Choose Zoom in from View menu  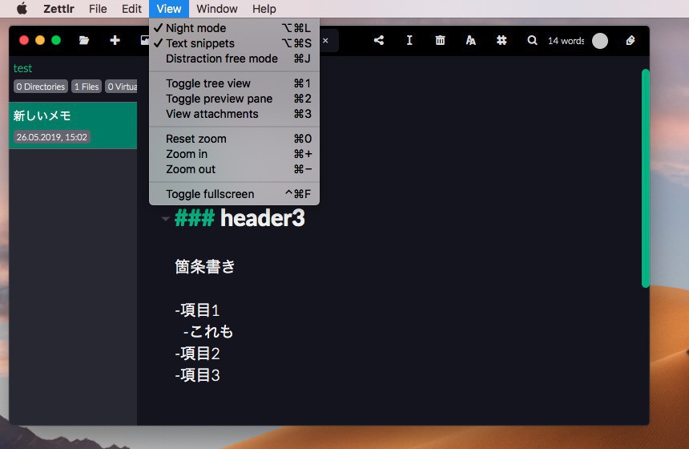click(234, 154)
